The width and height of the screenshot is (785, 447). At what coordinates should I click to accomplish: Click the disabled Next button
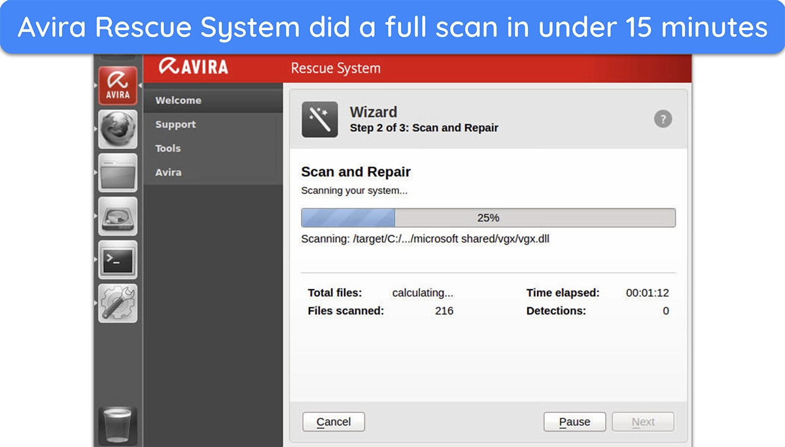(643, 422)
